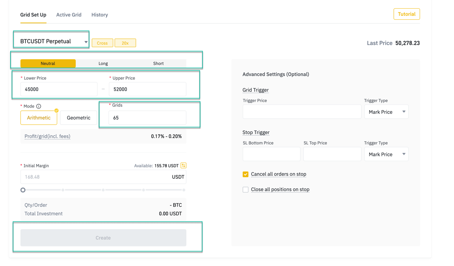This screenshot has width=454, height=266.
Task: Click the Cross margin mode button
Action: (x=102, y=43)
